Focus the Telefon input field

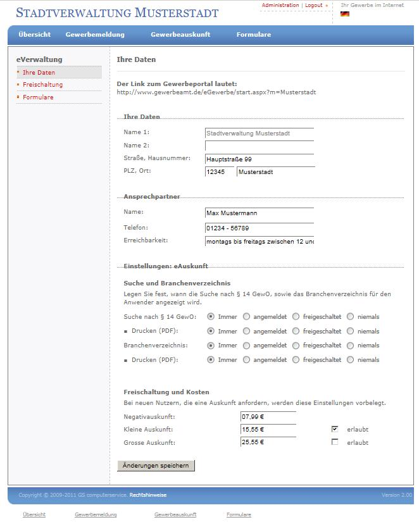(x=260, y=228)
